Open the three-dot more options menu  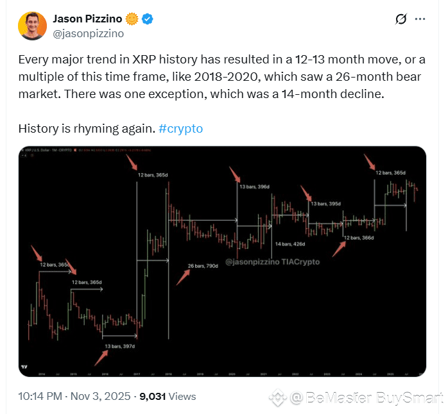coord(420,19)
